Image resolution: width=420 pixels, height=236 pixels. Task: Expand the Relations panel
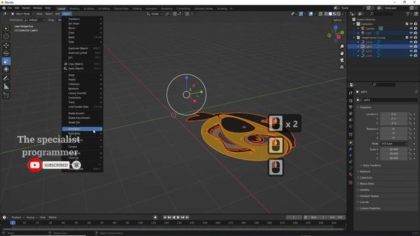[365, 172]
